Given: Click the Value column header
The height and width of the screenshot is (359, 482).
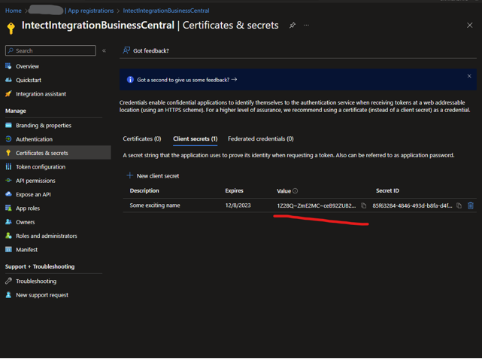Looking at the screenshot, I should (x=283, y=191).
